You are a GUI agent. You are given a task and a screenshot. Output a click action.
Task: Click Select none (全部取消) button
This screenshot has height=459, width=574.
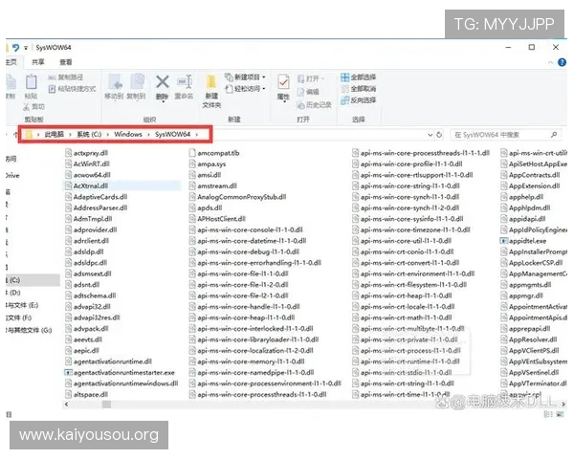358,89
